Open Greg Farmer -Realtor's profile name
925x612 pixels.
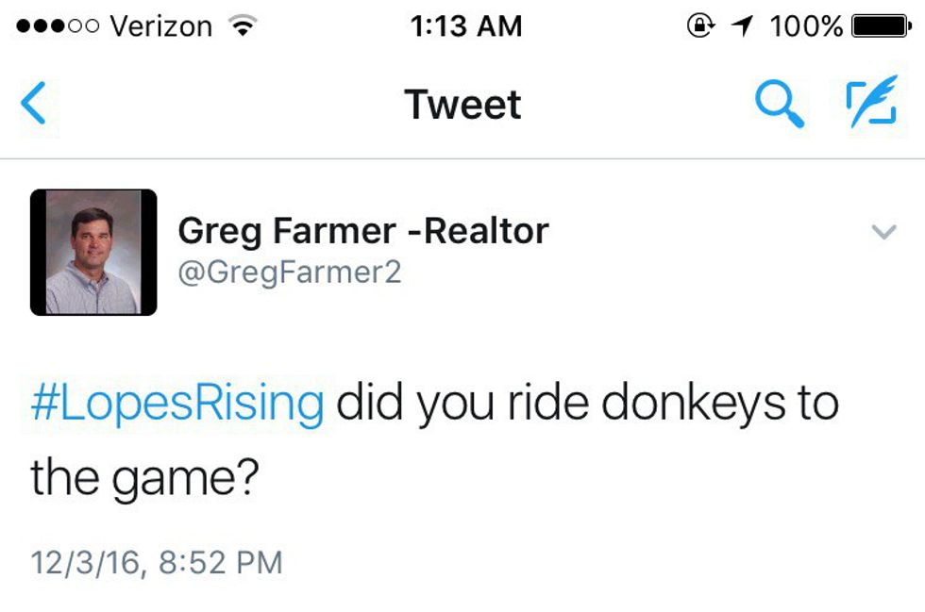tap(362, 230)
